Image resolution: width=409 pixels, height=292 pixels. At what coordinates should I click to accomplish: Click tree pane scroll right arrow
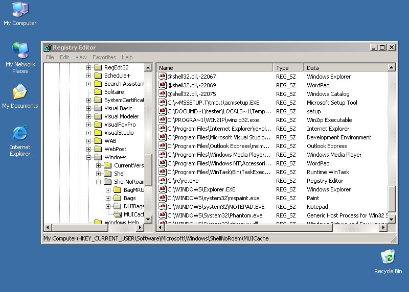[140, 227]
